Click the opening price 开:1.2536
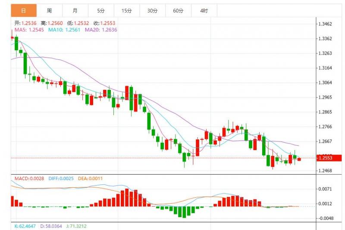The height and width of the screenshot is (230, 345). (x=25, y=23)
